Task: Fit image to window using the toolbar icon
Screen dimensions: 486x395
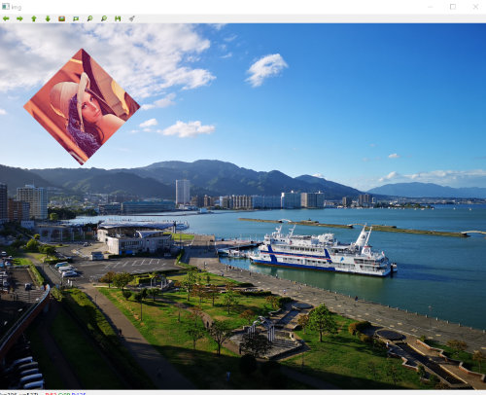Action: point(76,18)
